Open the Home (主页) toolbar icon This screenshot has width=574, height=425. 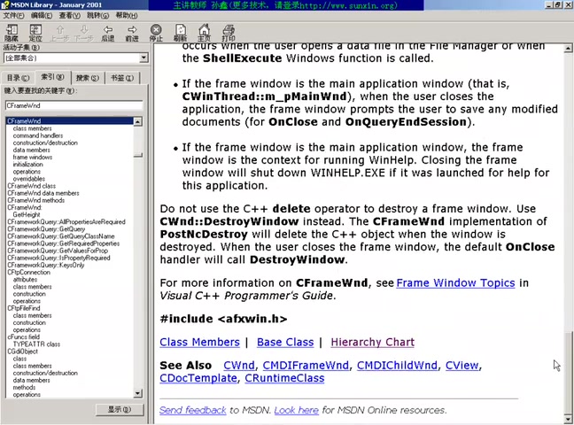[204, 33]
